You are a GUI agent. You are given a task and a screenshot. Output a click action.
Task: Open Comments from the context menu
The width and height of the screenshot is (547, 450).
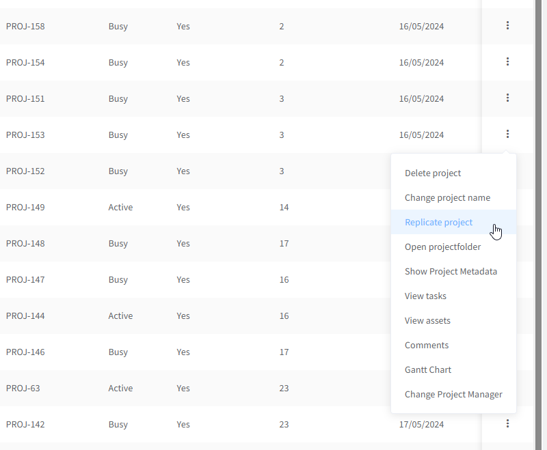427,346
